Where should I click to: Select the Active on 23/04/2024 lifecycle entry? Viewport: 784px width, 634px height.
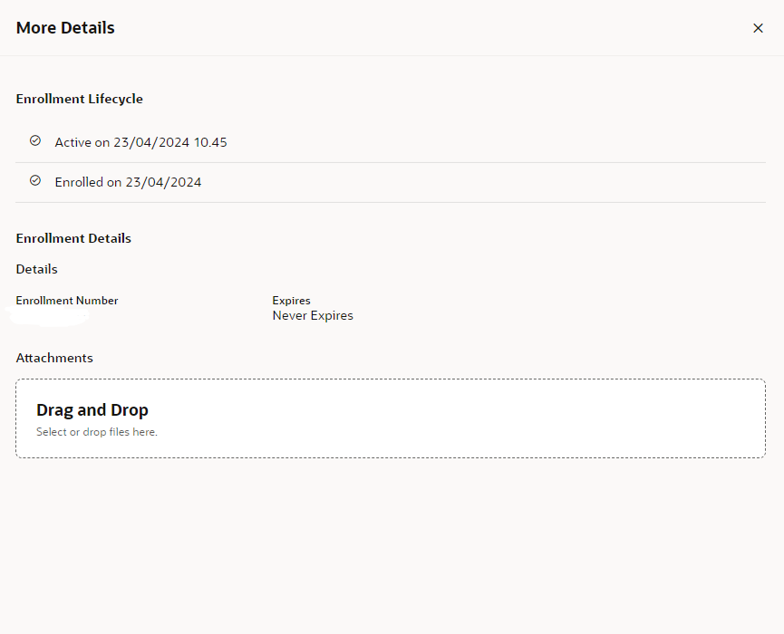(141, 142)
